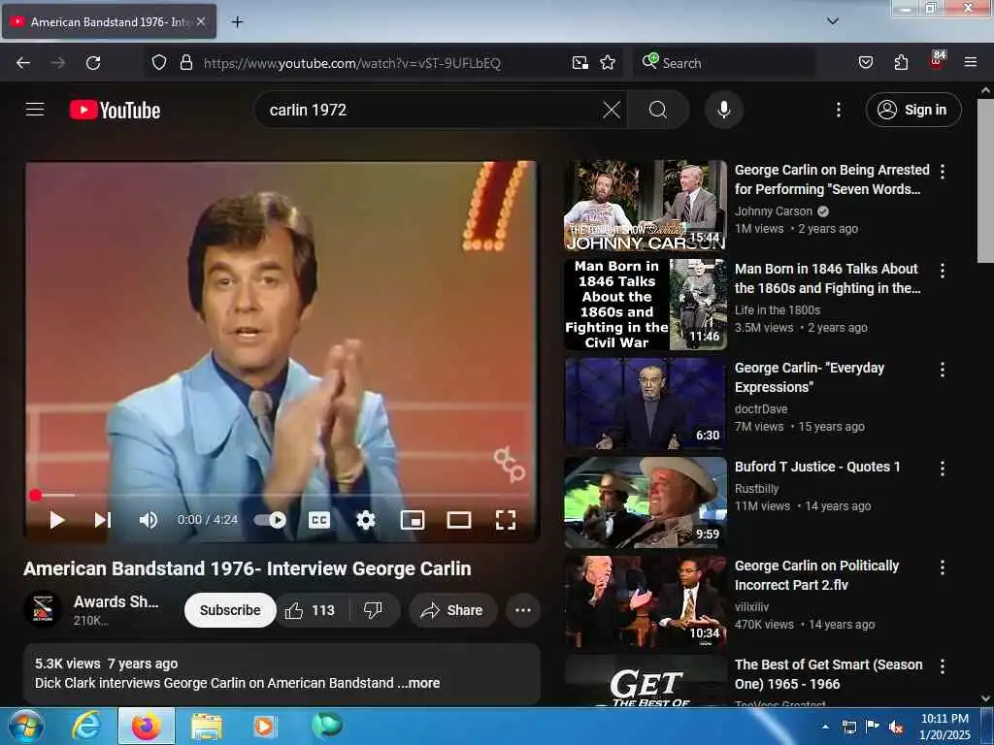994x745 pixels.
Task: Clear the carlin 1972 search text
Action: (612, 110)
